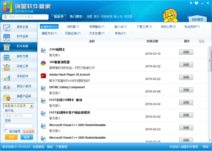Select the 其他(21) category tab
Viewport: 212px width, 151px height.
120,33
